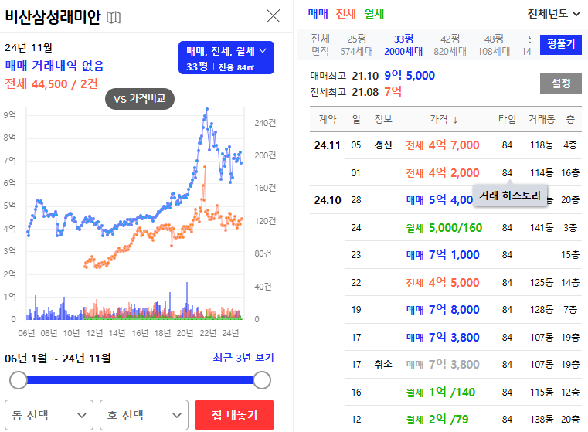
Task: Select the 42평 820세대 tab
Action: pyautogui.click(x=450, y=45)
